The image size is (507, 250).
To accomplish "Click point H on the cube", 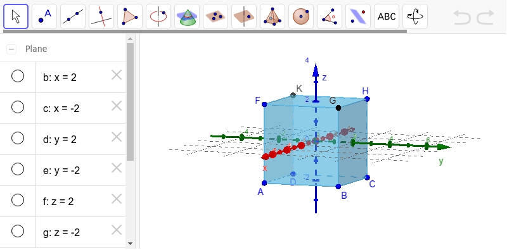I will pyautogui.click(x=367, y=99).
